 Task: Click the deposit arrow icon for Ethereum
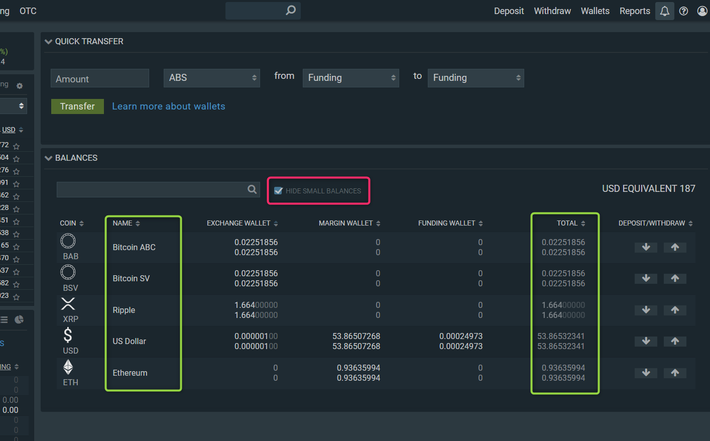[646, 373]
